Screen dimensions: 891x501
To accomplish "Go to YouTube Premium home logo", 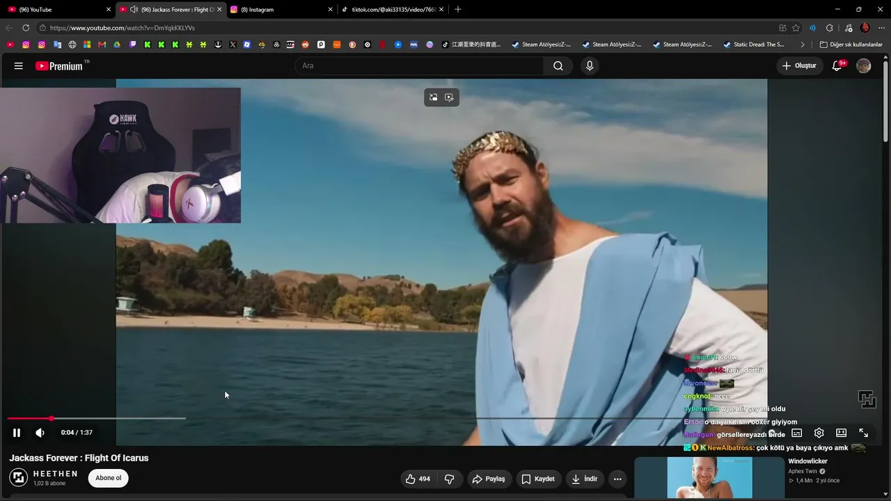I will click(x=59, y=66).
